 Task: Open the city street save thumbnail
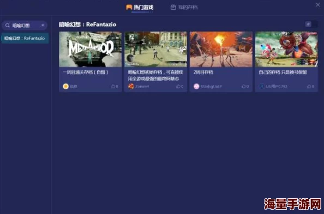coord(155,49)
